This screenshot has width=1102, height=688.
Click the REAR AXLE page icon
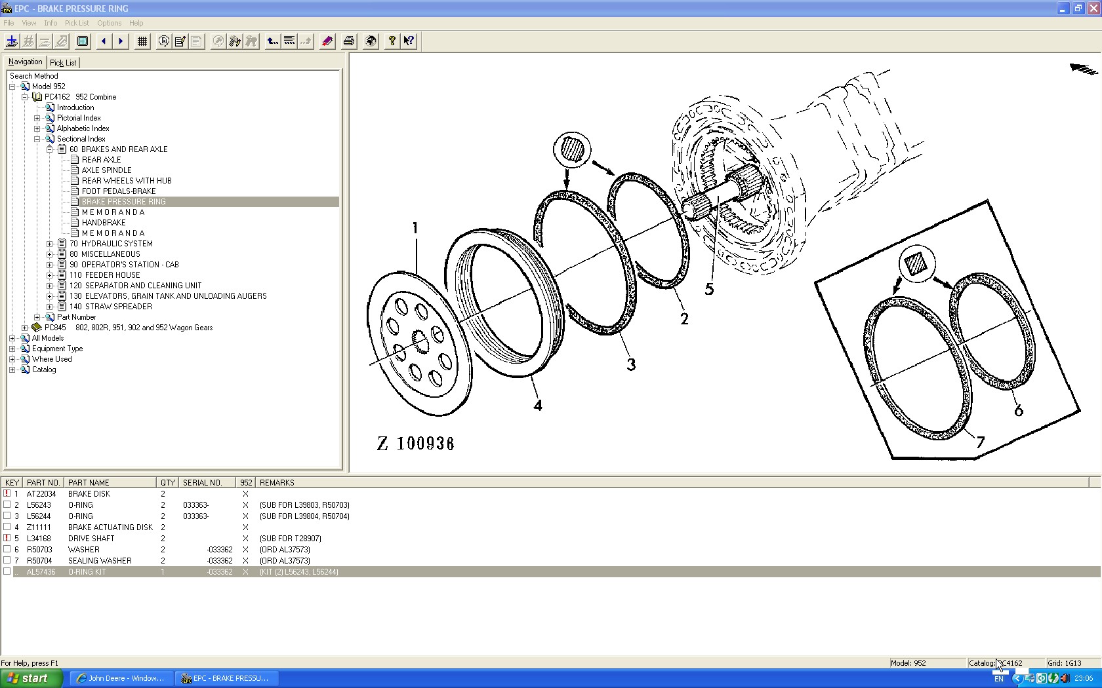tap(75, 160)
